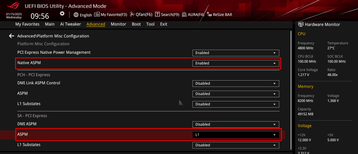Open the Monitor tab

[x=118, y=24]
